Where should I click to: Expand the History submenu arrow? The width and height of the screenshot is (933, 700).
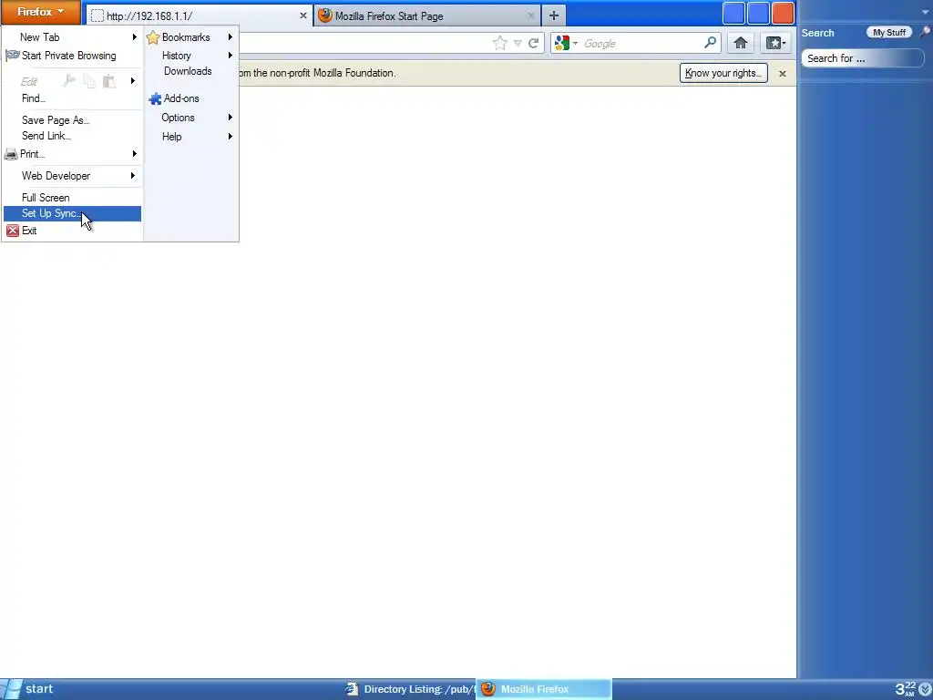tap(231, 56)
